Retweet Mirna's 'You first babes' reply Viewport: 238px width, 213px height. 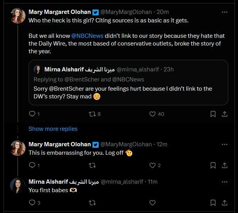coord(93,203)
